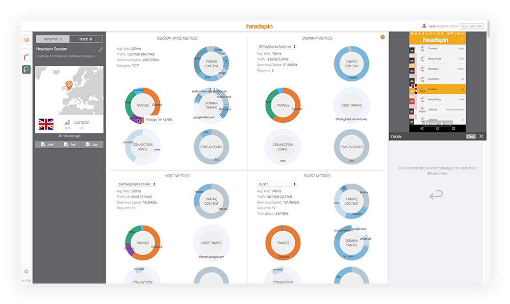Click the copyright icon at bottom left
The height and width of the screenshot is (304, 510).
point(25,272)
